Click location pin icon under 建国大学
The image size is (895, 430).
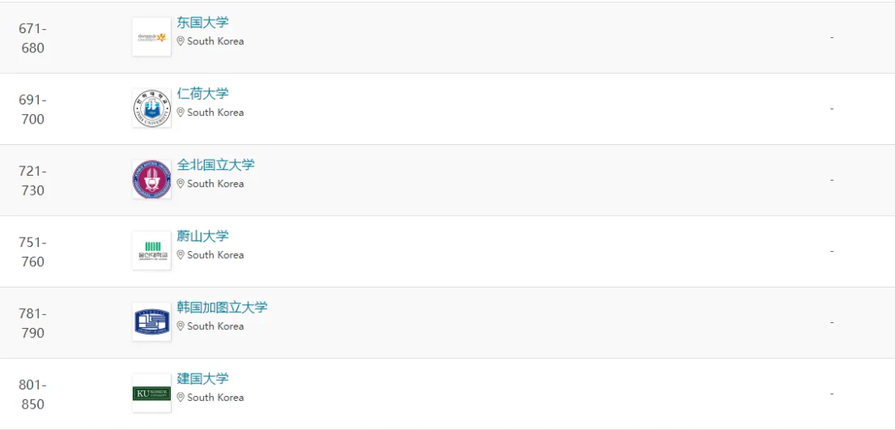click(x=181, y=398)
